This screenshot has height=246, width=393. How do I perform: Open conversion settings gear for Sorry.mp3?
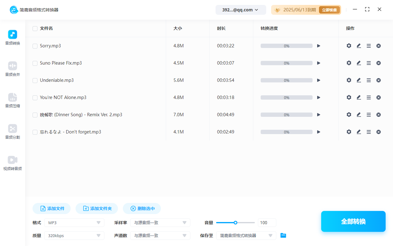349,46
